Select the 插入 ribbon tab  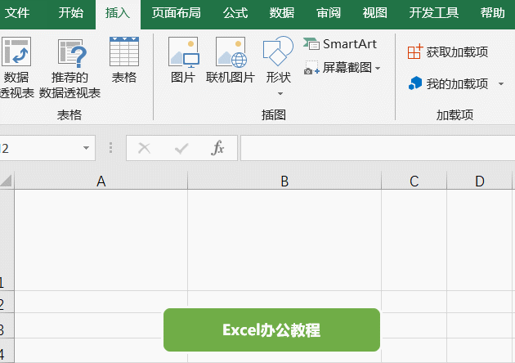click(118, 14)
